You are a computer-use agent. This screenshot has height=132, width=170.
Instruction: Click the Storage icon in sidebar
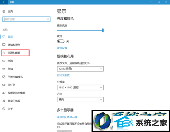click(x=4, y=69)
